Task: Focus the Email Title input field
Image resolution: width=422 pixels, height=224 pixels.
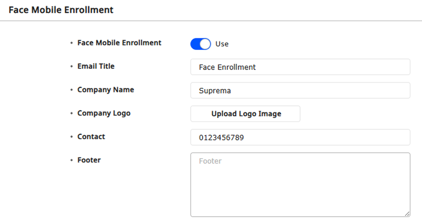Action: tap(300, 67)
